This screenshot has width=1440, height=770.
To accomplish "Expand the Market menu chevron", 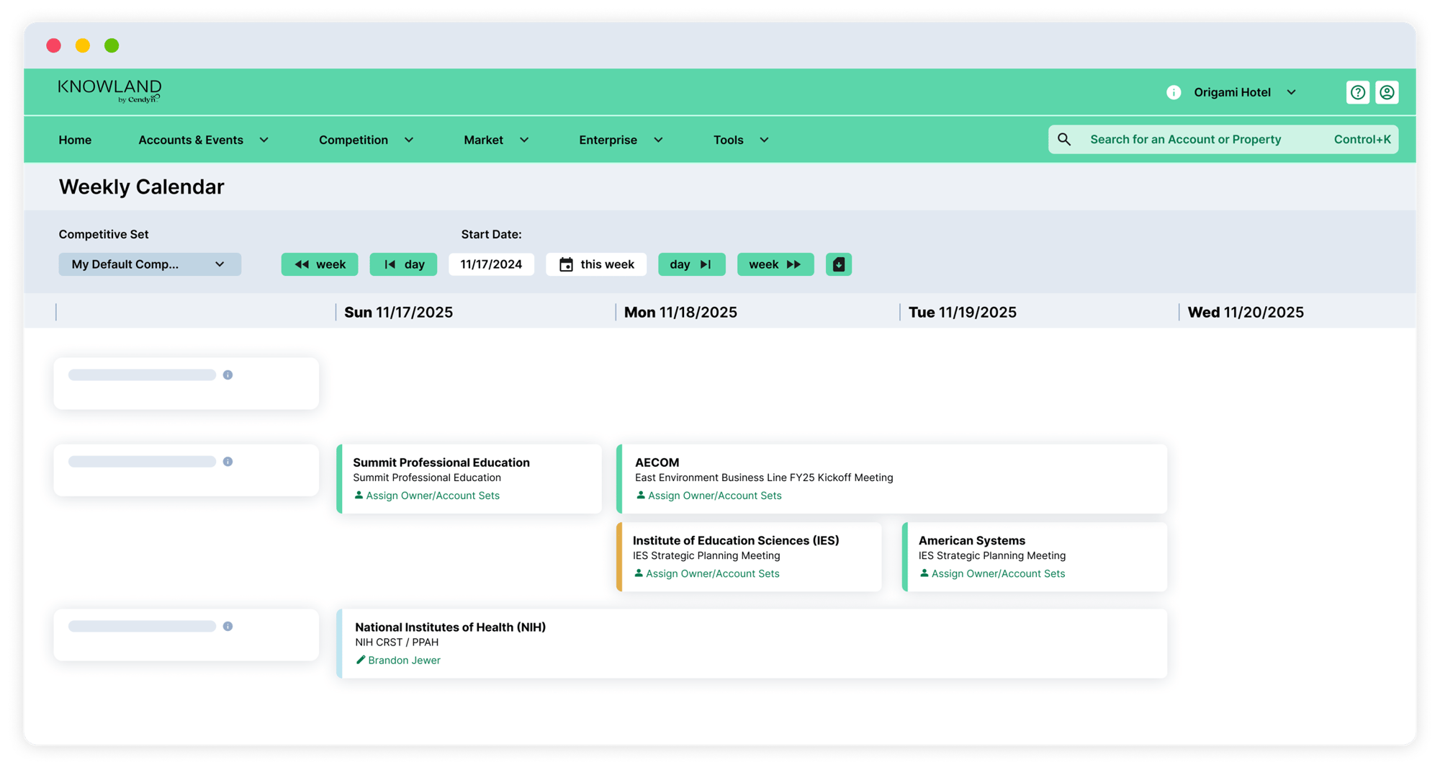I will pos(523,140).
